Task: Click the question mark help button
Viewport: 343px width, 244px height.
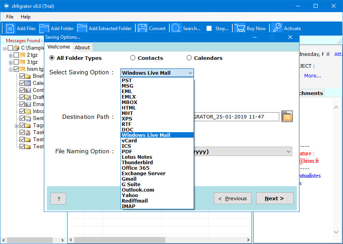Action: tap(58, 199)
